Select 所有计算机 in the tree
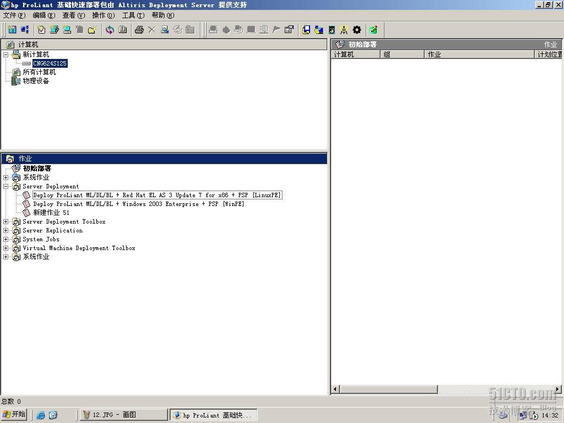This screenshot has width=564, height=423. pyautogui.click(x=39, y=72)
